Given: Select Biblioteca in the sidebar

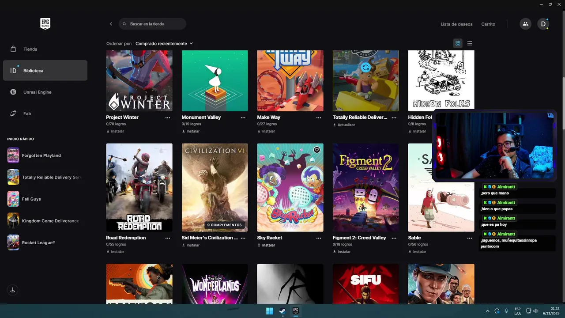Looking at the screenshot, I should tap(45, 71).
